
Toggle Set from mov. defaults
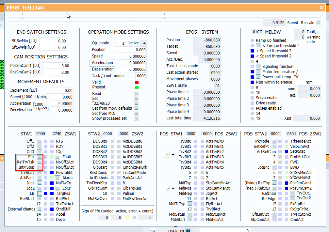(x=137, y=108)
